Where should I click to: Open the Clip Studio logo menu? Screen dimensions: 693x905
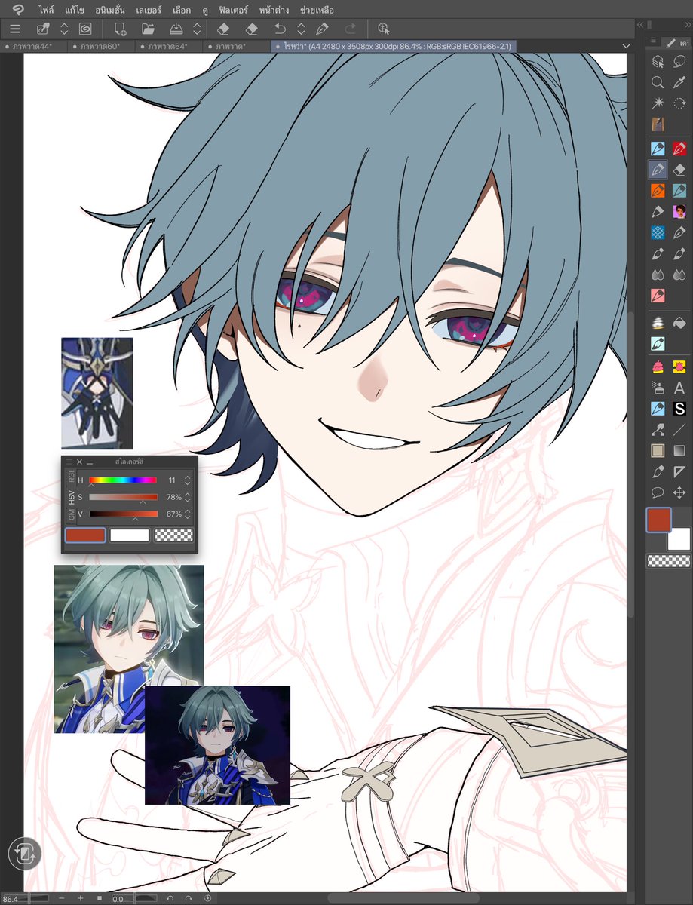19,10
